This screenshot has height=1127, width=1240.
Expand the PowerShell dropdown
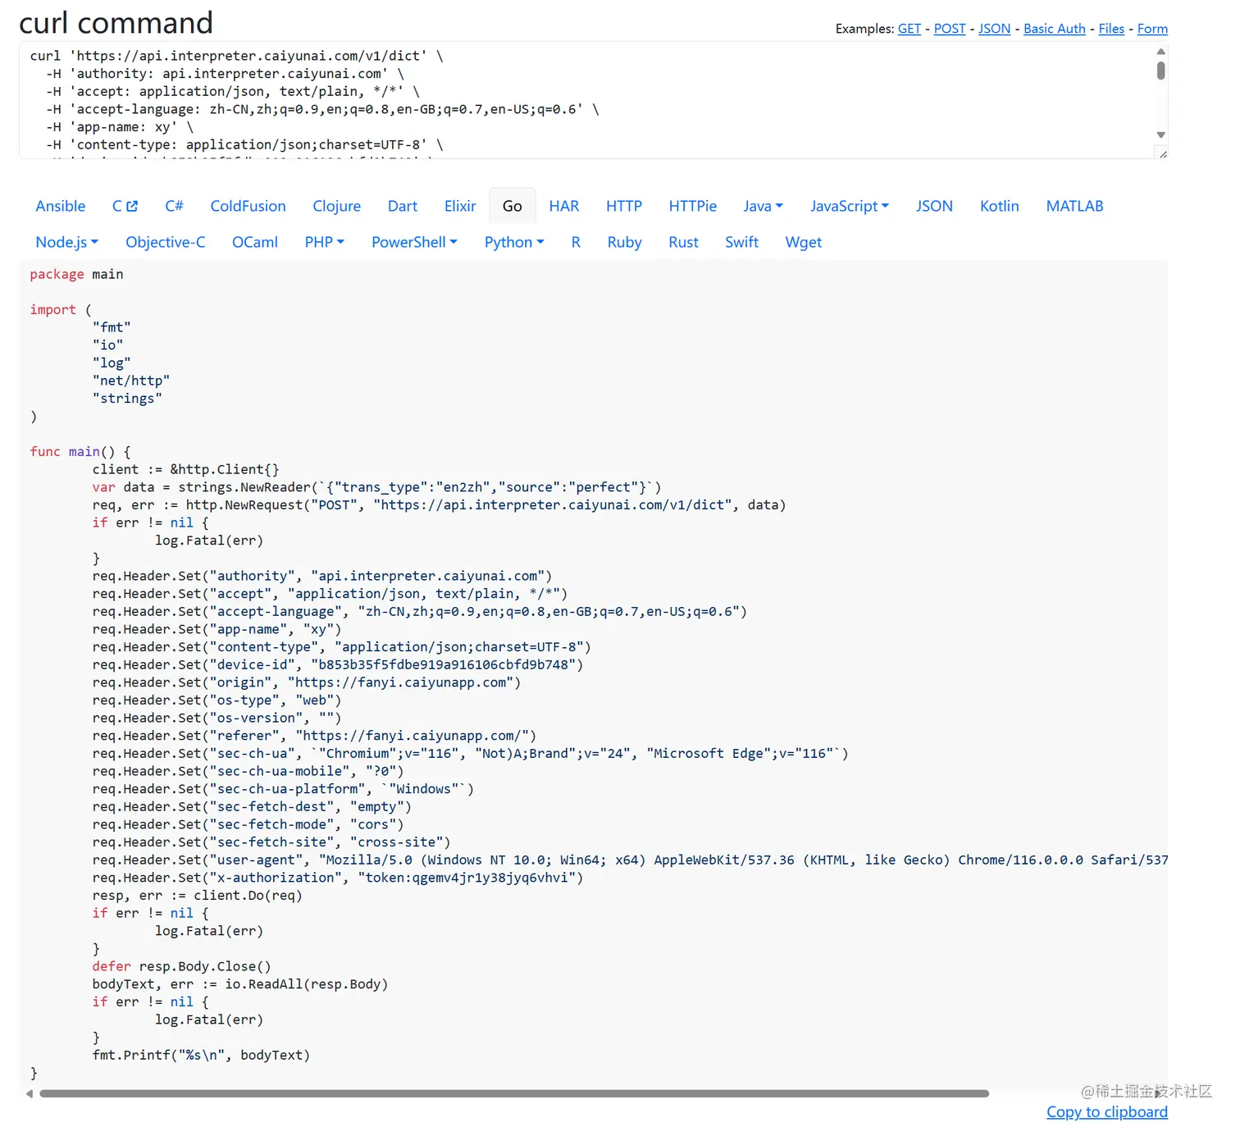(x=414, y=242)
